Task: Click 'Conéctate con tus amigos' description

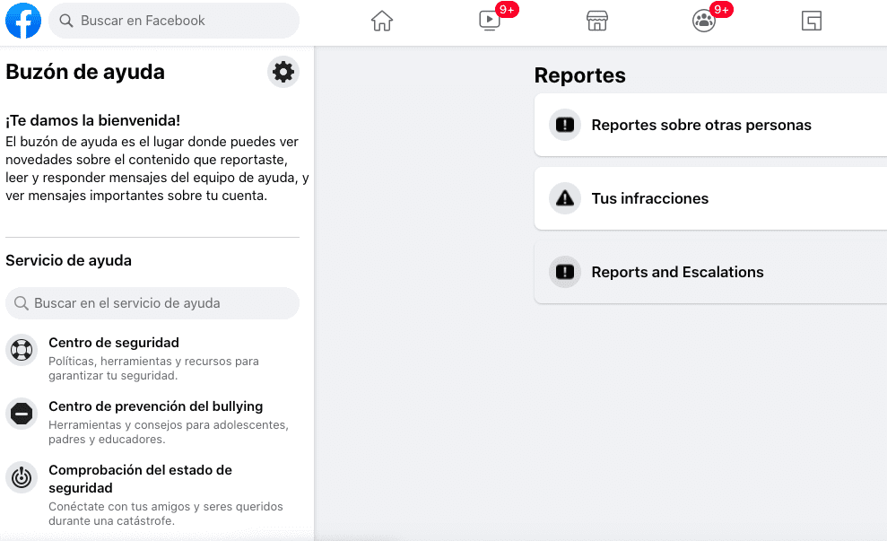Action: (x=166, y=513)
